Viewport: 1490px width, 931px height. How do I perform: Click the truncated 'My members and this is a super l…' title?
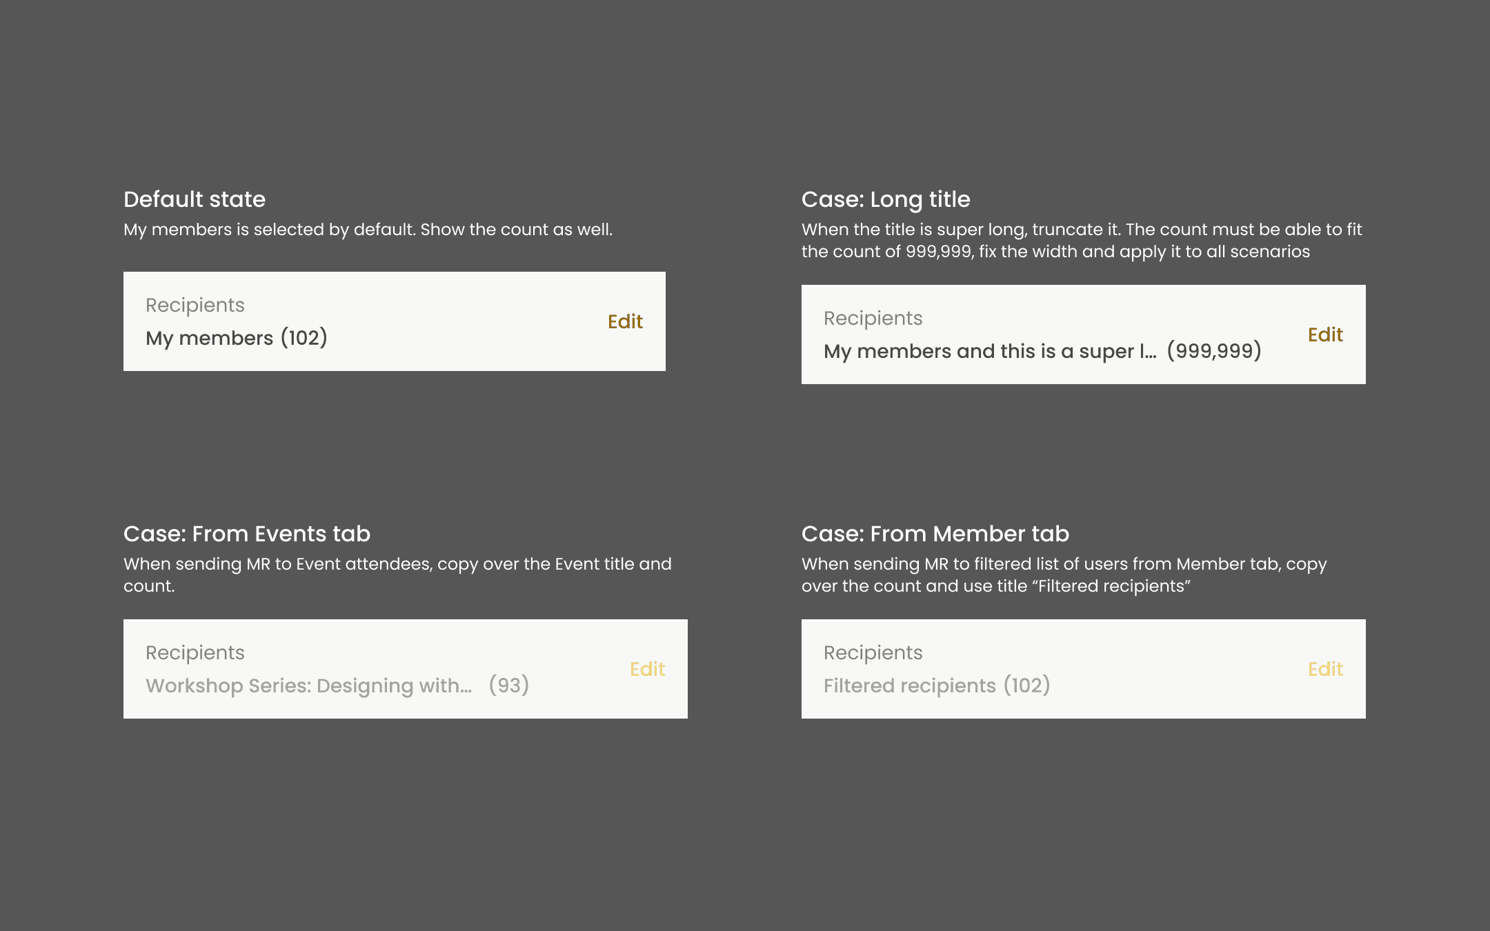pos(990,351)
